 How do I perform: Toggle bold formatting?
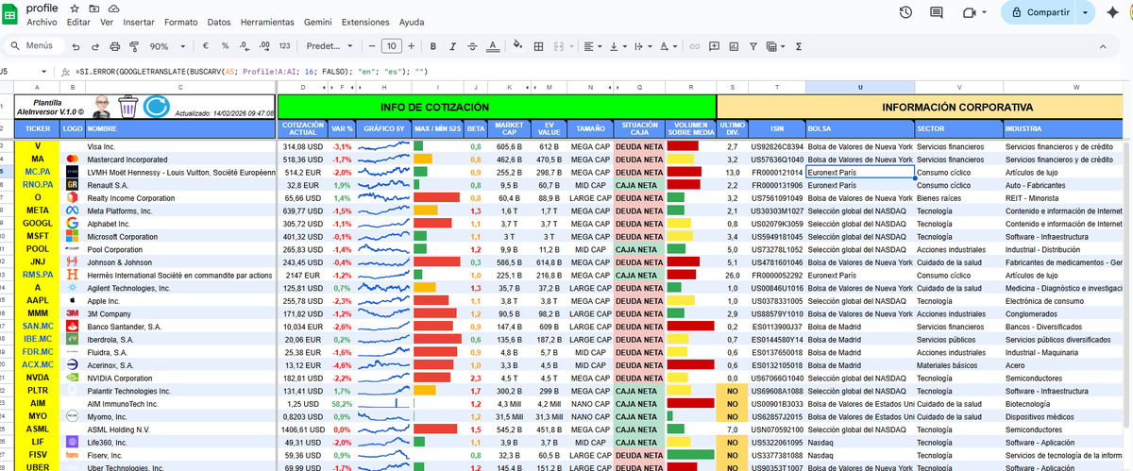432,46
